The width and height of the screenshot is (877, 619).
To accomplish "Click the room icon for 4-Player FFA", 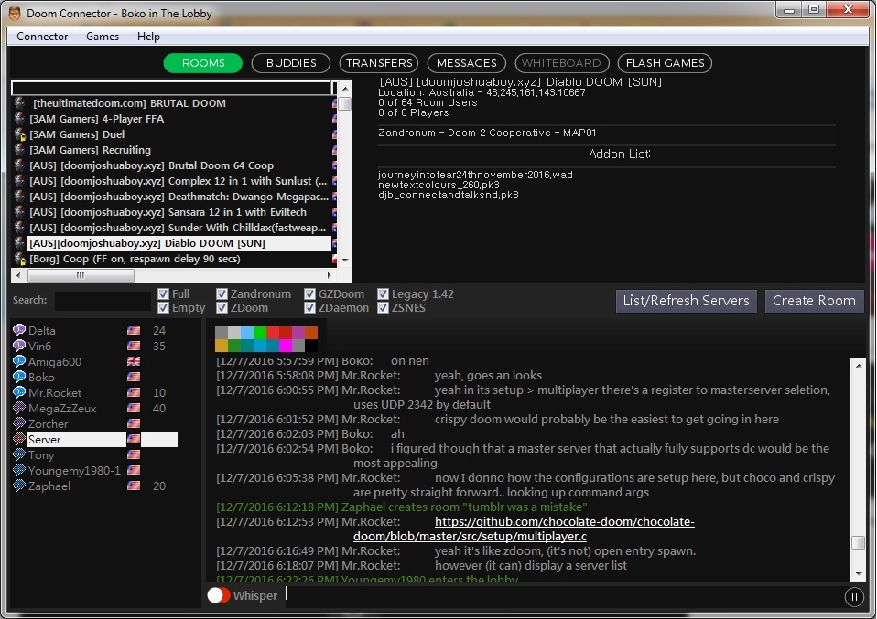I will [x=19, y=119].
